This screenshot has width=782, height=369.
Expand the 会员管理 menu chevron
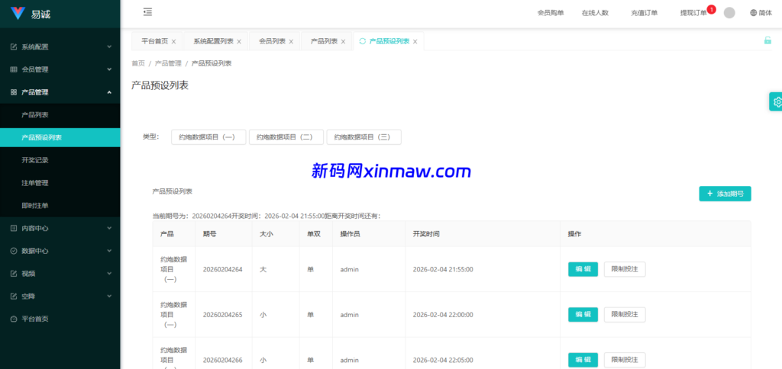click(x=109, y=69)
